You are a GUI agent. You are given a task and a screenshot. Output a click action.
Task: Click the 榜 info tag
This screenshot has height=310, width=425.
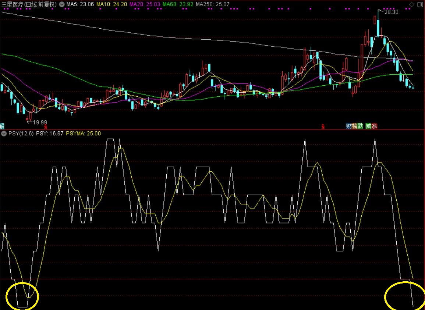(355, 126)
